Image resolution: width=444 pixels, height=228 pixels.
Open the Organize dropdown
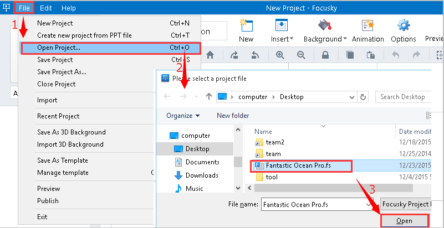coord(183,116)
